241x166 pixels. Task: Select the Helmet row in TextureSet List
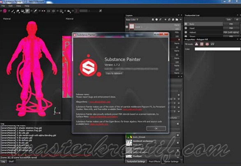pos(203,32)
